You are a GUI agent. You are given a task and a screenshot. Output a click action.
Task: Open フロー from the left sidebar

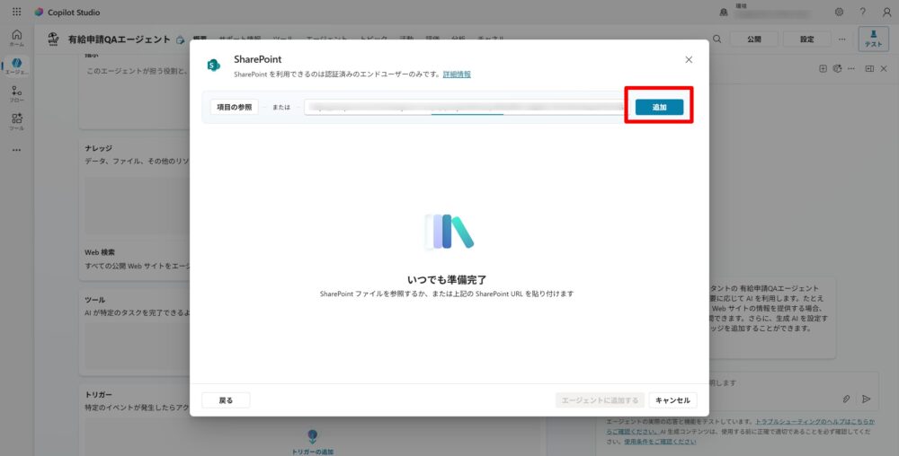[16, 93]
